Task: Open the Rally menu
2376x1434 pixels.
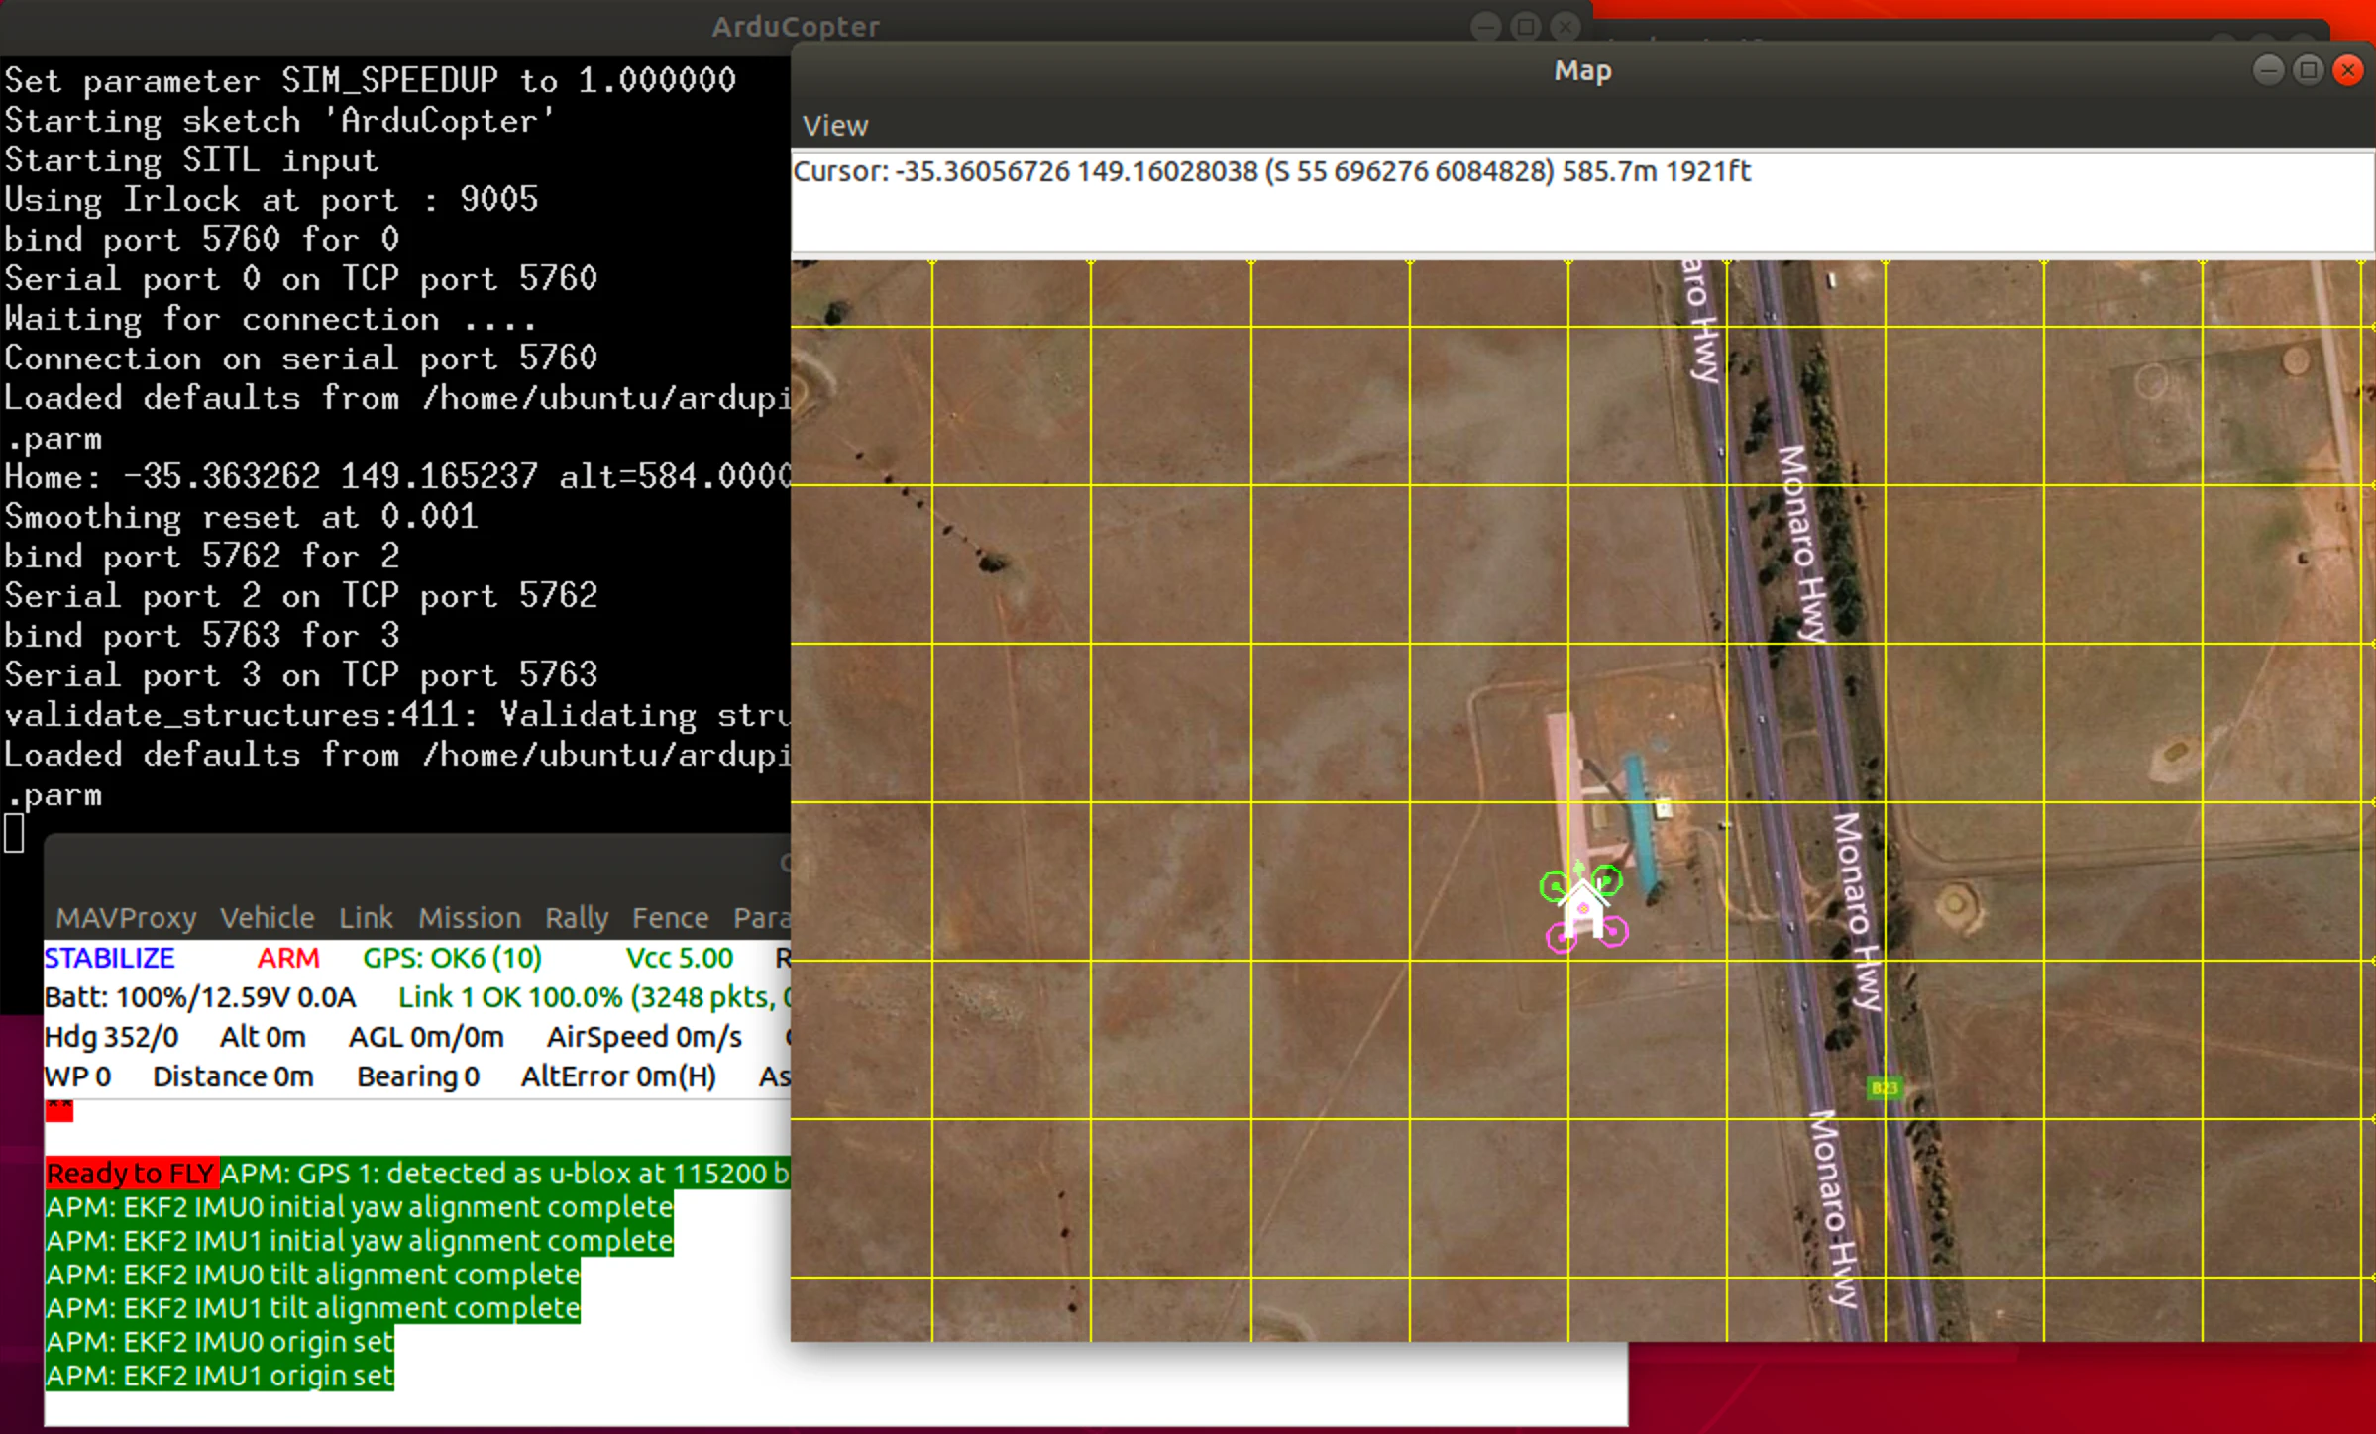Action: point(576,918)
